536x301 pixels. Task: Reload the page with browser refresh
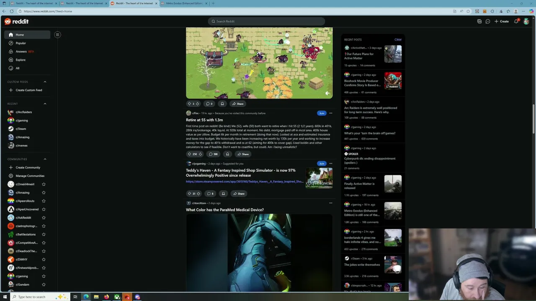11,11
